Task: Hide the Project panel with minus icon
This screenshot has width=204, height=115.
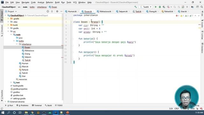Action: click(61, 11)
